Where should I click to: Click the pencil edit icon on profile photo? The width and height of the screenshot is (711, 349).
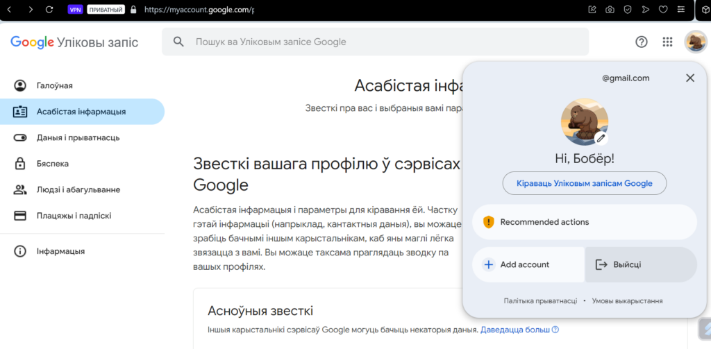pos(601,138)
